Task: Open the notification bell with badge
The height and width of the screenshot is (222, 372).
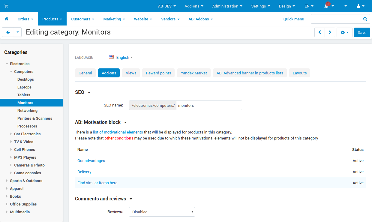Action: click(x=326, y=6)
